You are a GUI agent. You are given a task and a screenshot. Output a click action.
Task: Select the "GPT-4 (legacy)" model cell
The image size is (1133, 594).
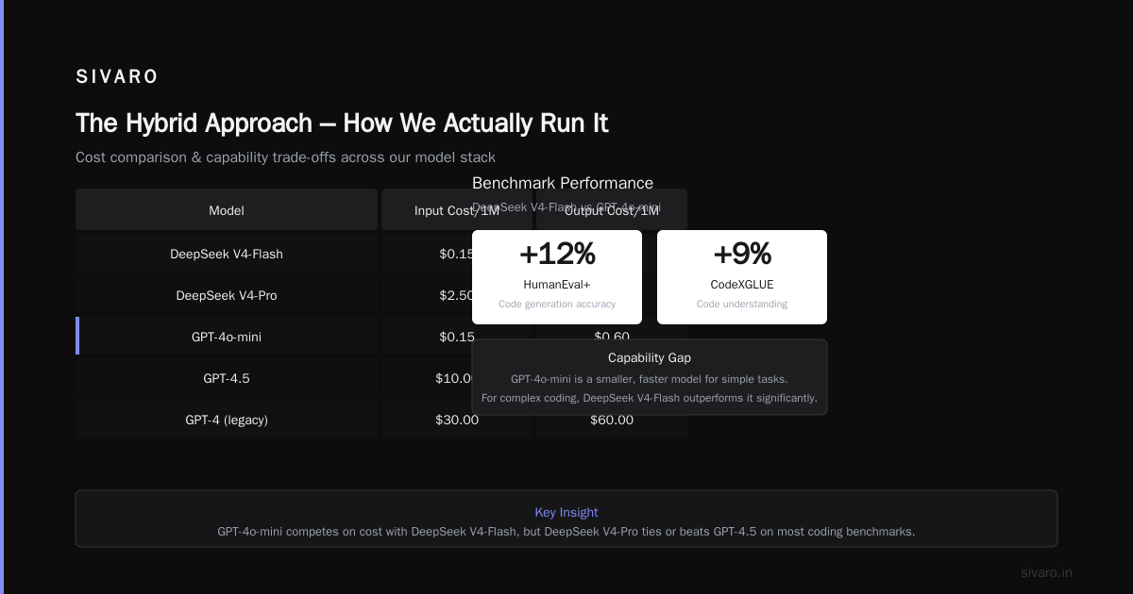click(x=227, y=420)
